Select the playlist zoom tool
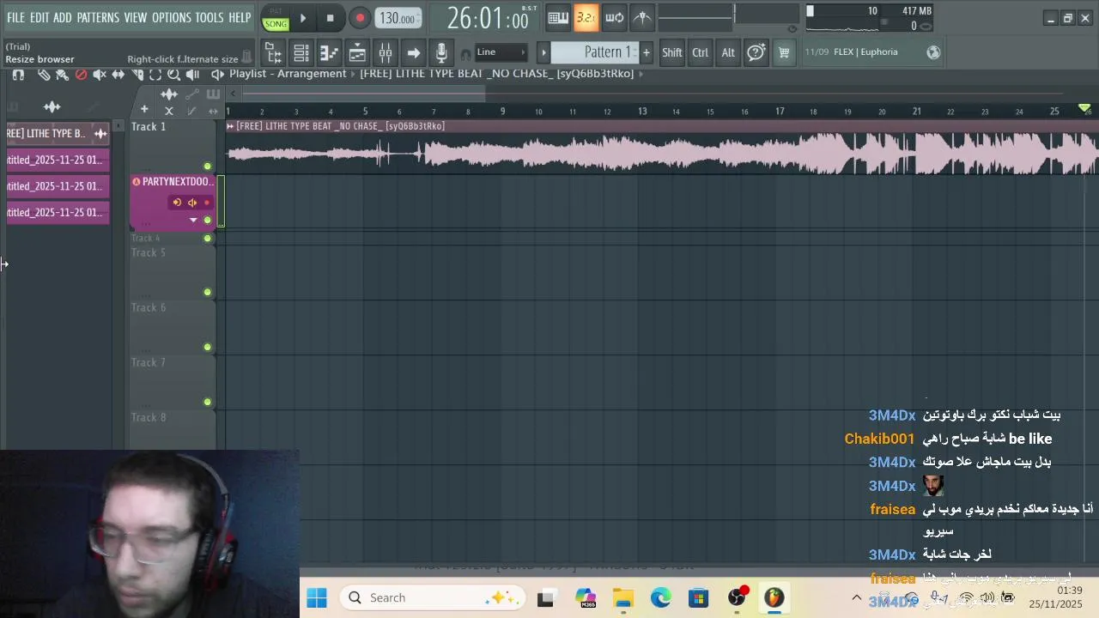1099x618 pixels. pyautogui.click(x=173, y=75)
